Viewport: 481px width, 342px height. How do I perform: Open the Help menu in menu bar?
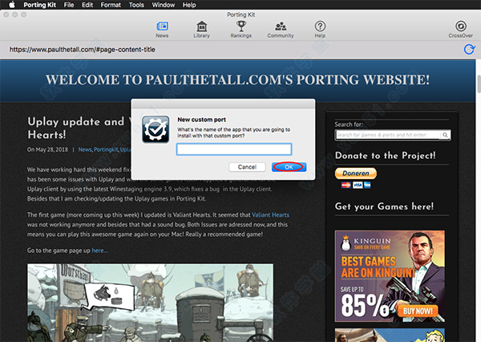click(x=189, y=5)
